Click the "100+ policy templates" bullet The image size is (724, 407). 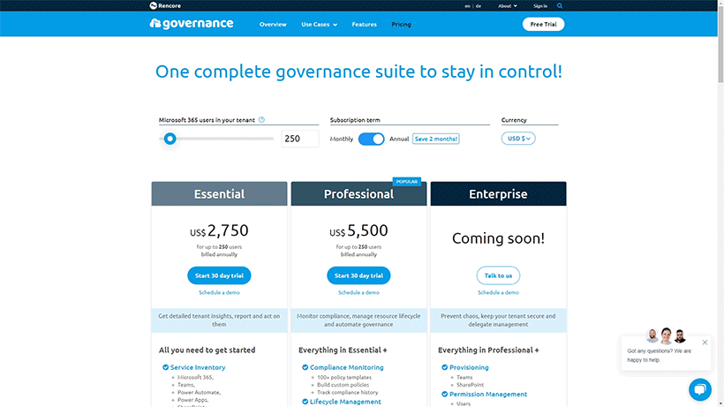click(x=344, y=378)
